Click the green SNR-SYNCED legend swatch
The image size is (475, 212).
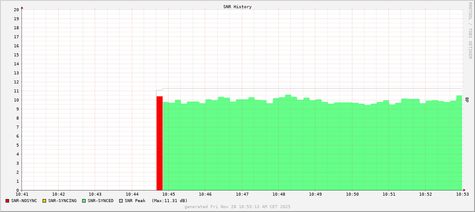point(84,201)
